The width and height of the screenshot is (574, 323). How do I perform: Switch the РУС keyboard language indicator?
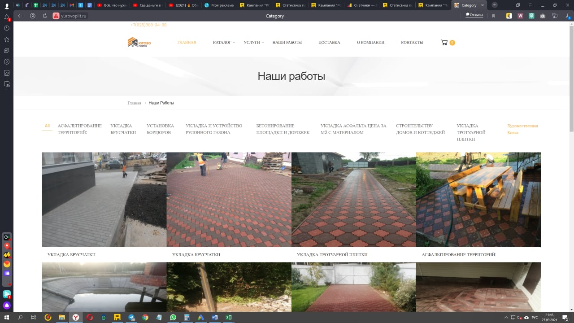click(x=534, y=318)
